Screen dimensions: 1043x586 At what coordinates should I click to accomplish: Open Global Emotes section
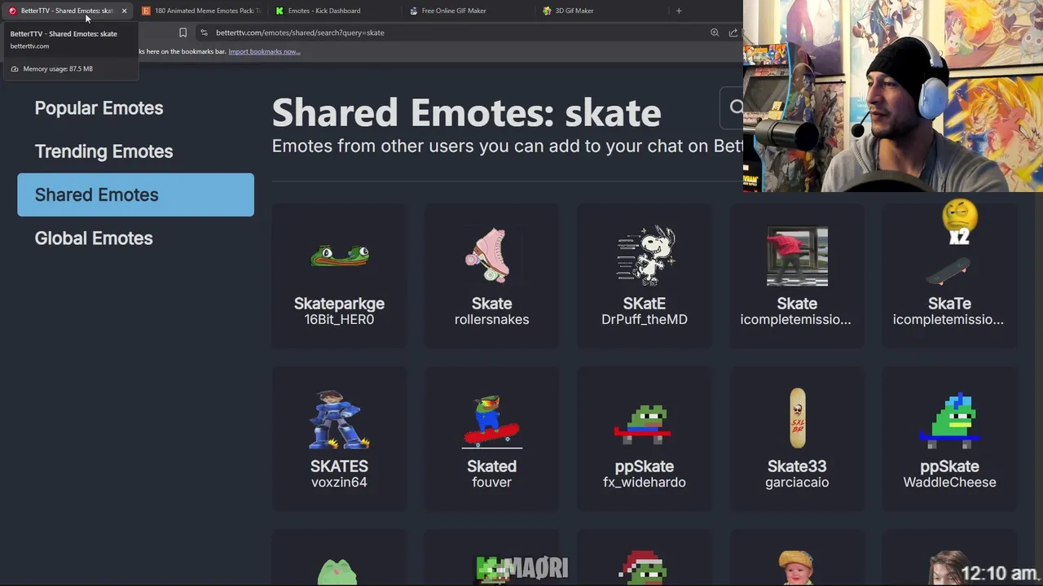click(94, 238)
